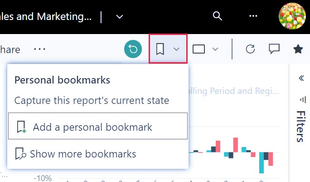Expand the View options chevron

215,49
